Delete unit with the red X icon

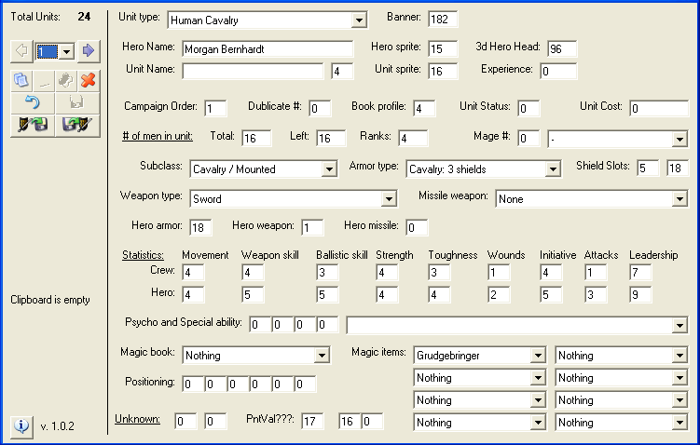(89, 81)
